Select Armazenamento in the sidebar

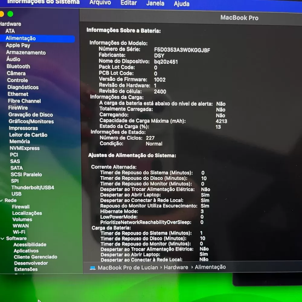tap(26, 52)
